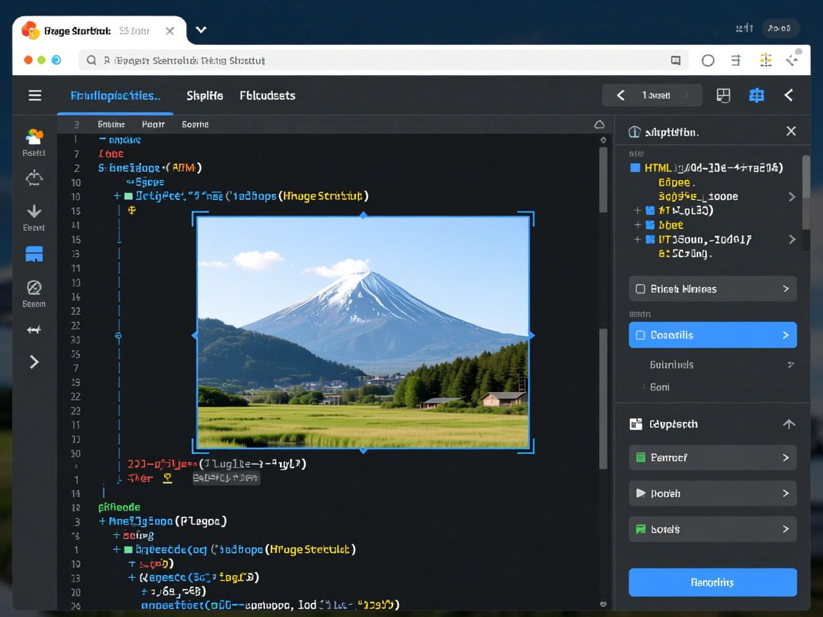Click the blue grid icon in the header
Image resolution: width=823 pixels, height=617 pixels.
tap(756, 95)
